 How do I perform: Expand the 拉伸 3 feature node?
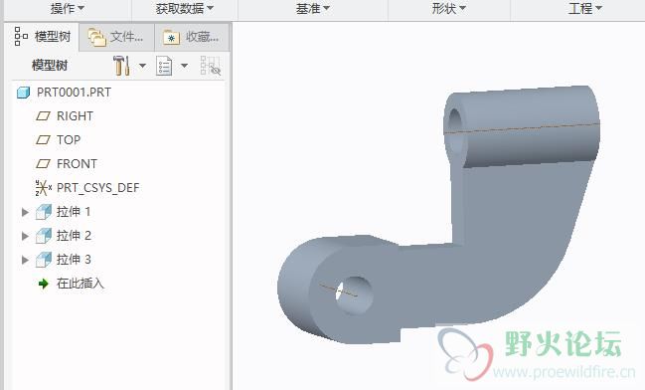coord(25,260)
